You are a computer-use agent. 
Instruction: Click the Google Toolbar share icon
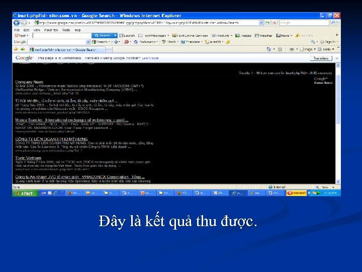tap(116, 42)
